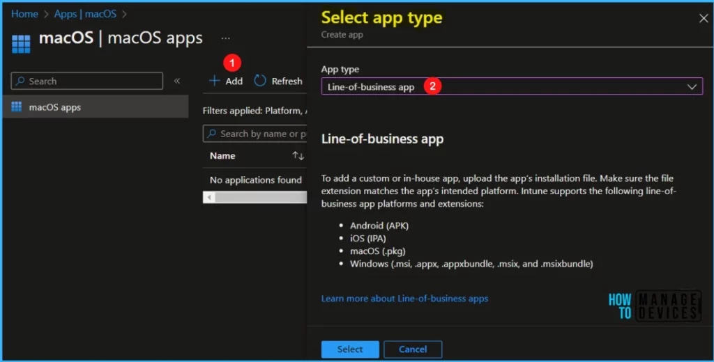Click the 'iOS (IPA)' list entry

[x=368, y=238]
